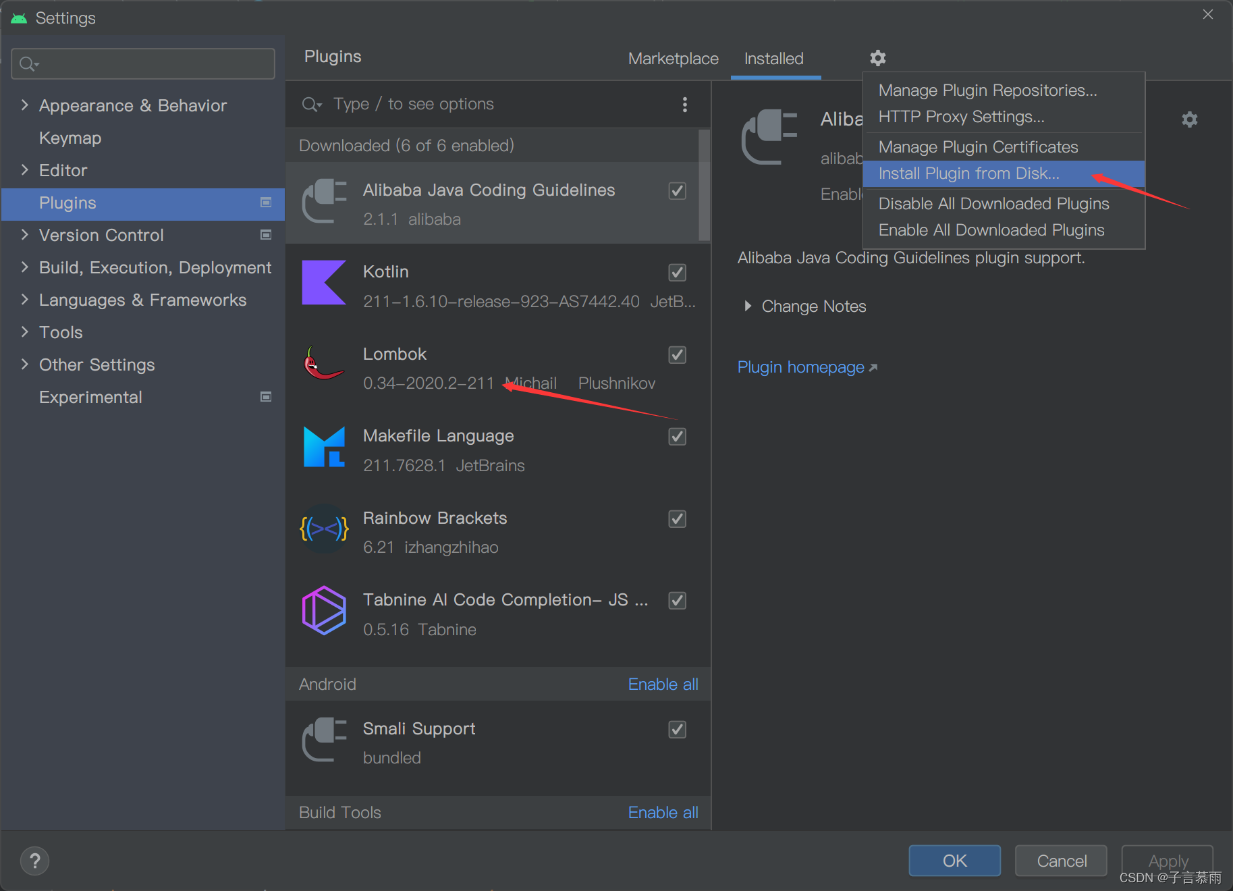Click the Rainbow Brackets plugin icon

click(x=324, y=529)
